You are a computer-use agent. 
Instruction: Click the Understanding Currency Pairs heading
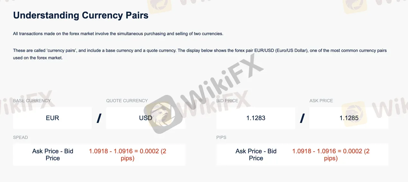[x=81, y=15]
